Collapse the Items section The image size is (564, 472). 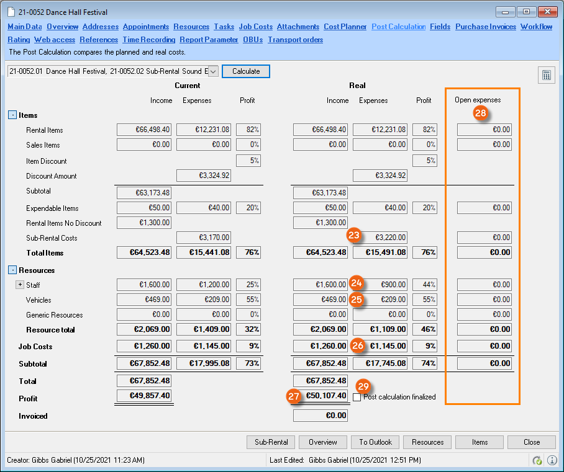12,115
